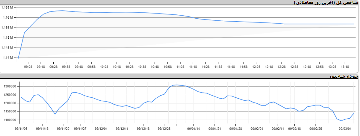Select the 99/11/06 date label
Screen dimensions: 360x136
[21, 129]
